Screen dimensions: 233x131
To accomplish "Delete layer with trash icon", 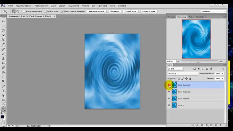I will click(221, 125).
